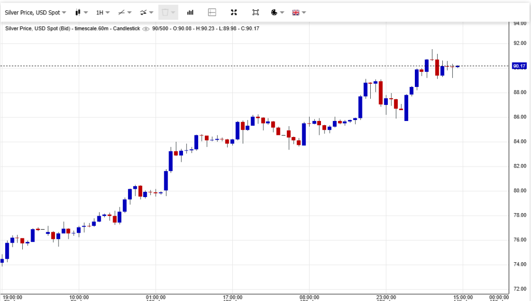Toggle the eye visibility icon for the series
Screen dimensions: 531x301
(x=146, y=28)
